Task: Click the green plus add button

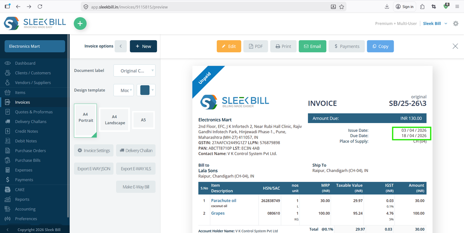Action: (80, 24)
